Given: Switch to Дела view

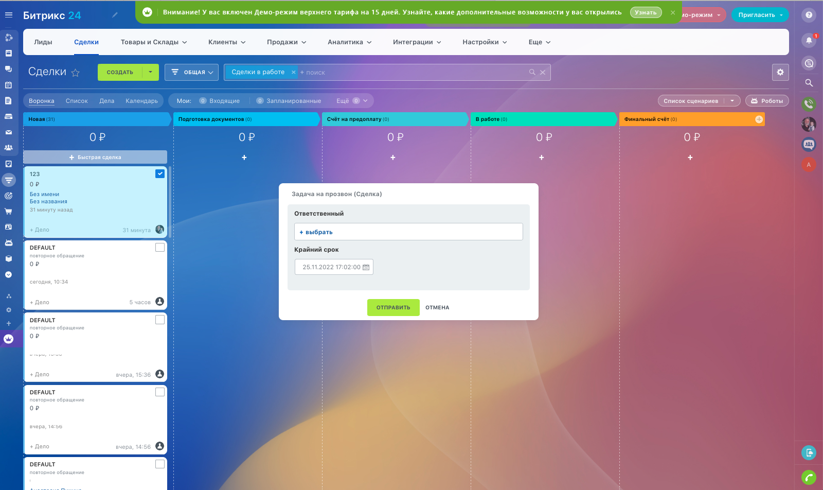Looking at the screenshot, I should click(107, 101).
